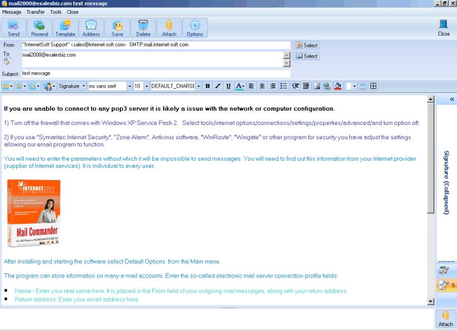
Task: Click the bottom right Attach button
Action: pyautogui.click(x=446, y=318)
